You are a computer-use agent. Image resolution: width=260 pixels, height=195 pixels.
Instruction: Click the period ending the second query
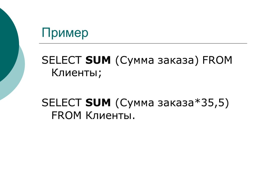point(132,118)
